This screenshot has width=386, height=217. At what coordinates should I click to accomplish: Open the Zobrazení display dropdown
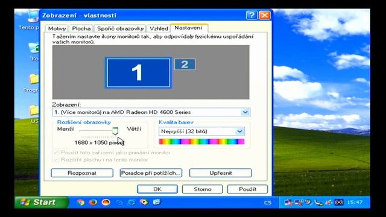click(245, 112)
